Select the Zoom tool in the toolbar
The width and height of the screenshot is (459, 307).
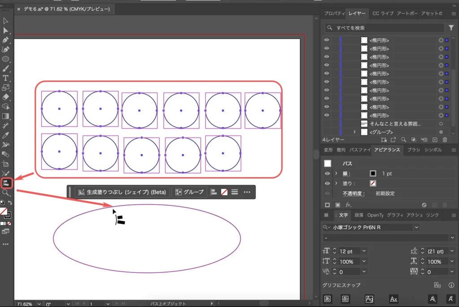click(6, 192)
